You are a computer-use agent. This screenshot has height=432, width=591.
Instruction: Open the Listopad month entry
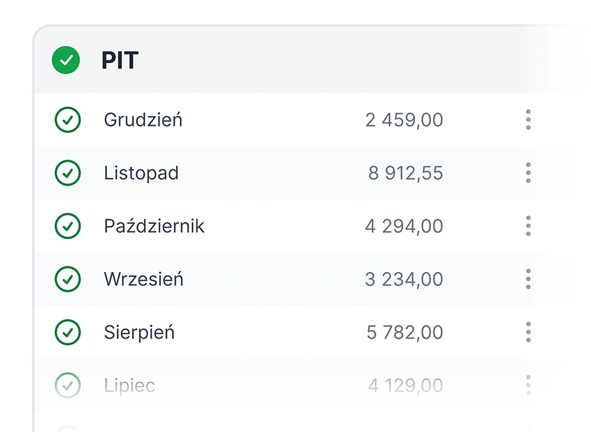tap(141, 173)
